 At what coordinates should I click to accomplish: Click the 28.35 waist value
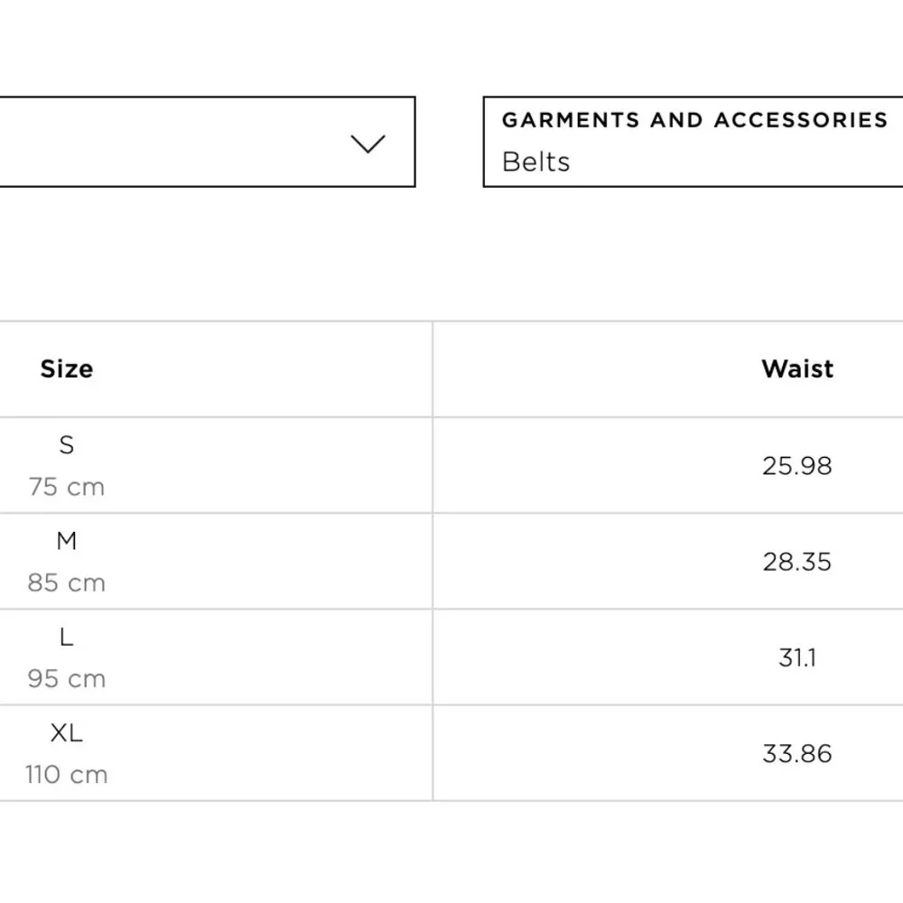[797, 562]
